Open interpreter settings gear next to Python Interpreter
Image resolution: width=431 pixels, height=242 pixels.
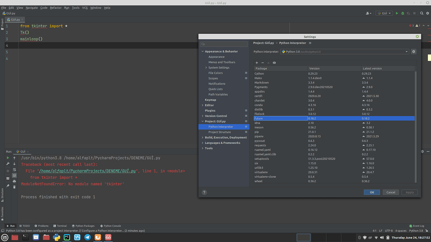[414, 51]
